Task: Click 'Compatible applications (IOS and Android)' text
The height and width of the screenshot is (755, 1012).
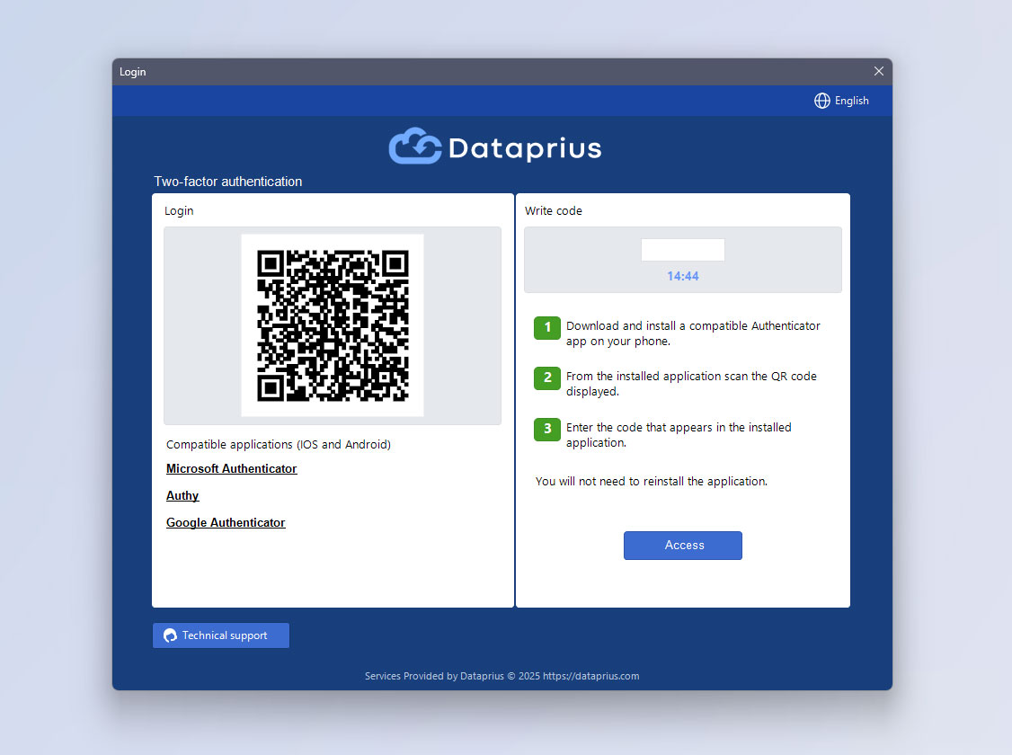Action: pyautogui.click(x=279, y=445)
